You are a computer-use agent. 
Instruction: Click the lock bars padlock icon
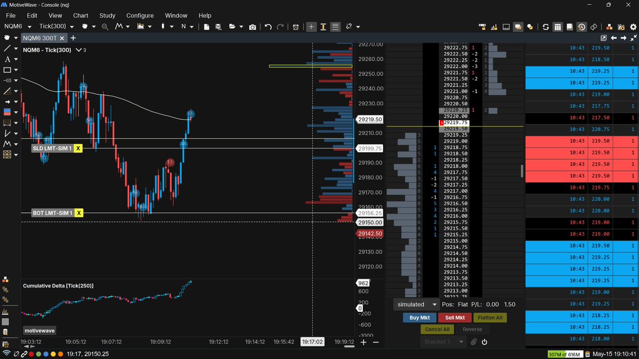pyautogui.click(x=495, y=27)
